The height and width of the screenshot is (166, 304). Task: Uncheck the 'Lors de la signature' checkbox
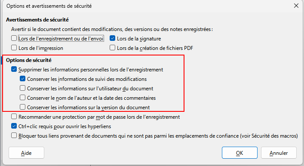click(x=113, y=38)
